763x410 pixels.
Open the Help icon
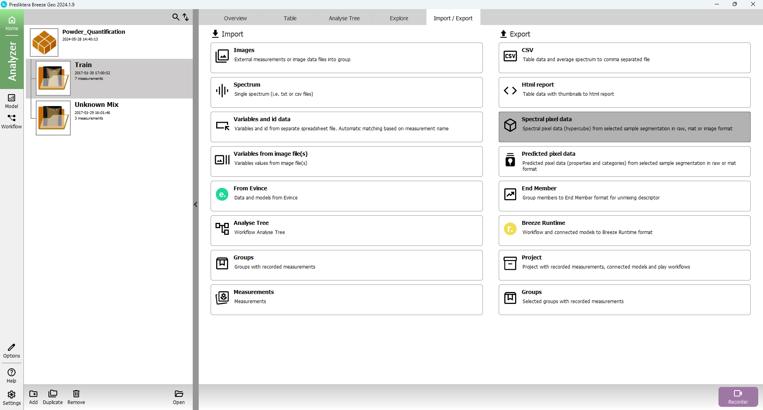[x=12, y=375]
